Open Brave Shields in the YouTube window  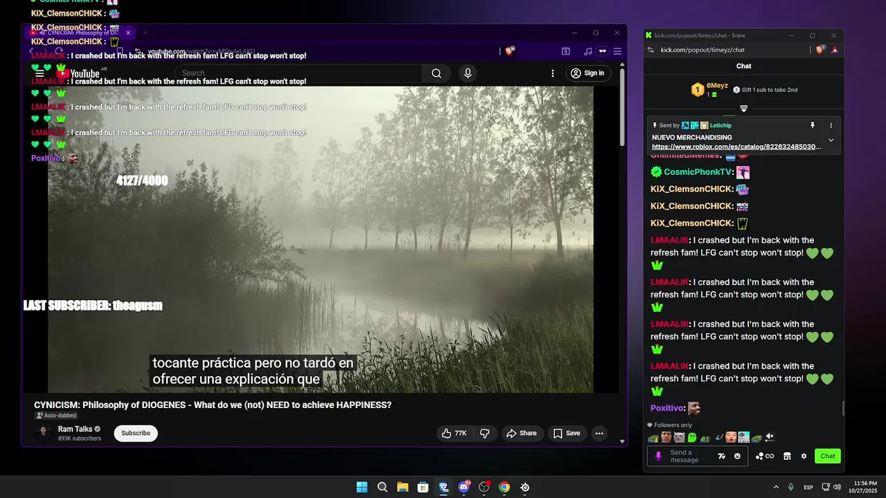pyautogui.click(x=509, y=51)
